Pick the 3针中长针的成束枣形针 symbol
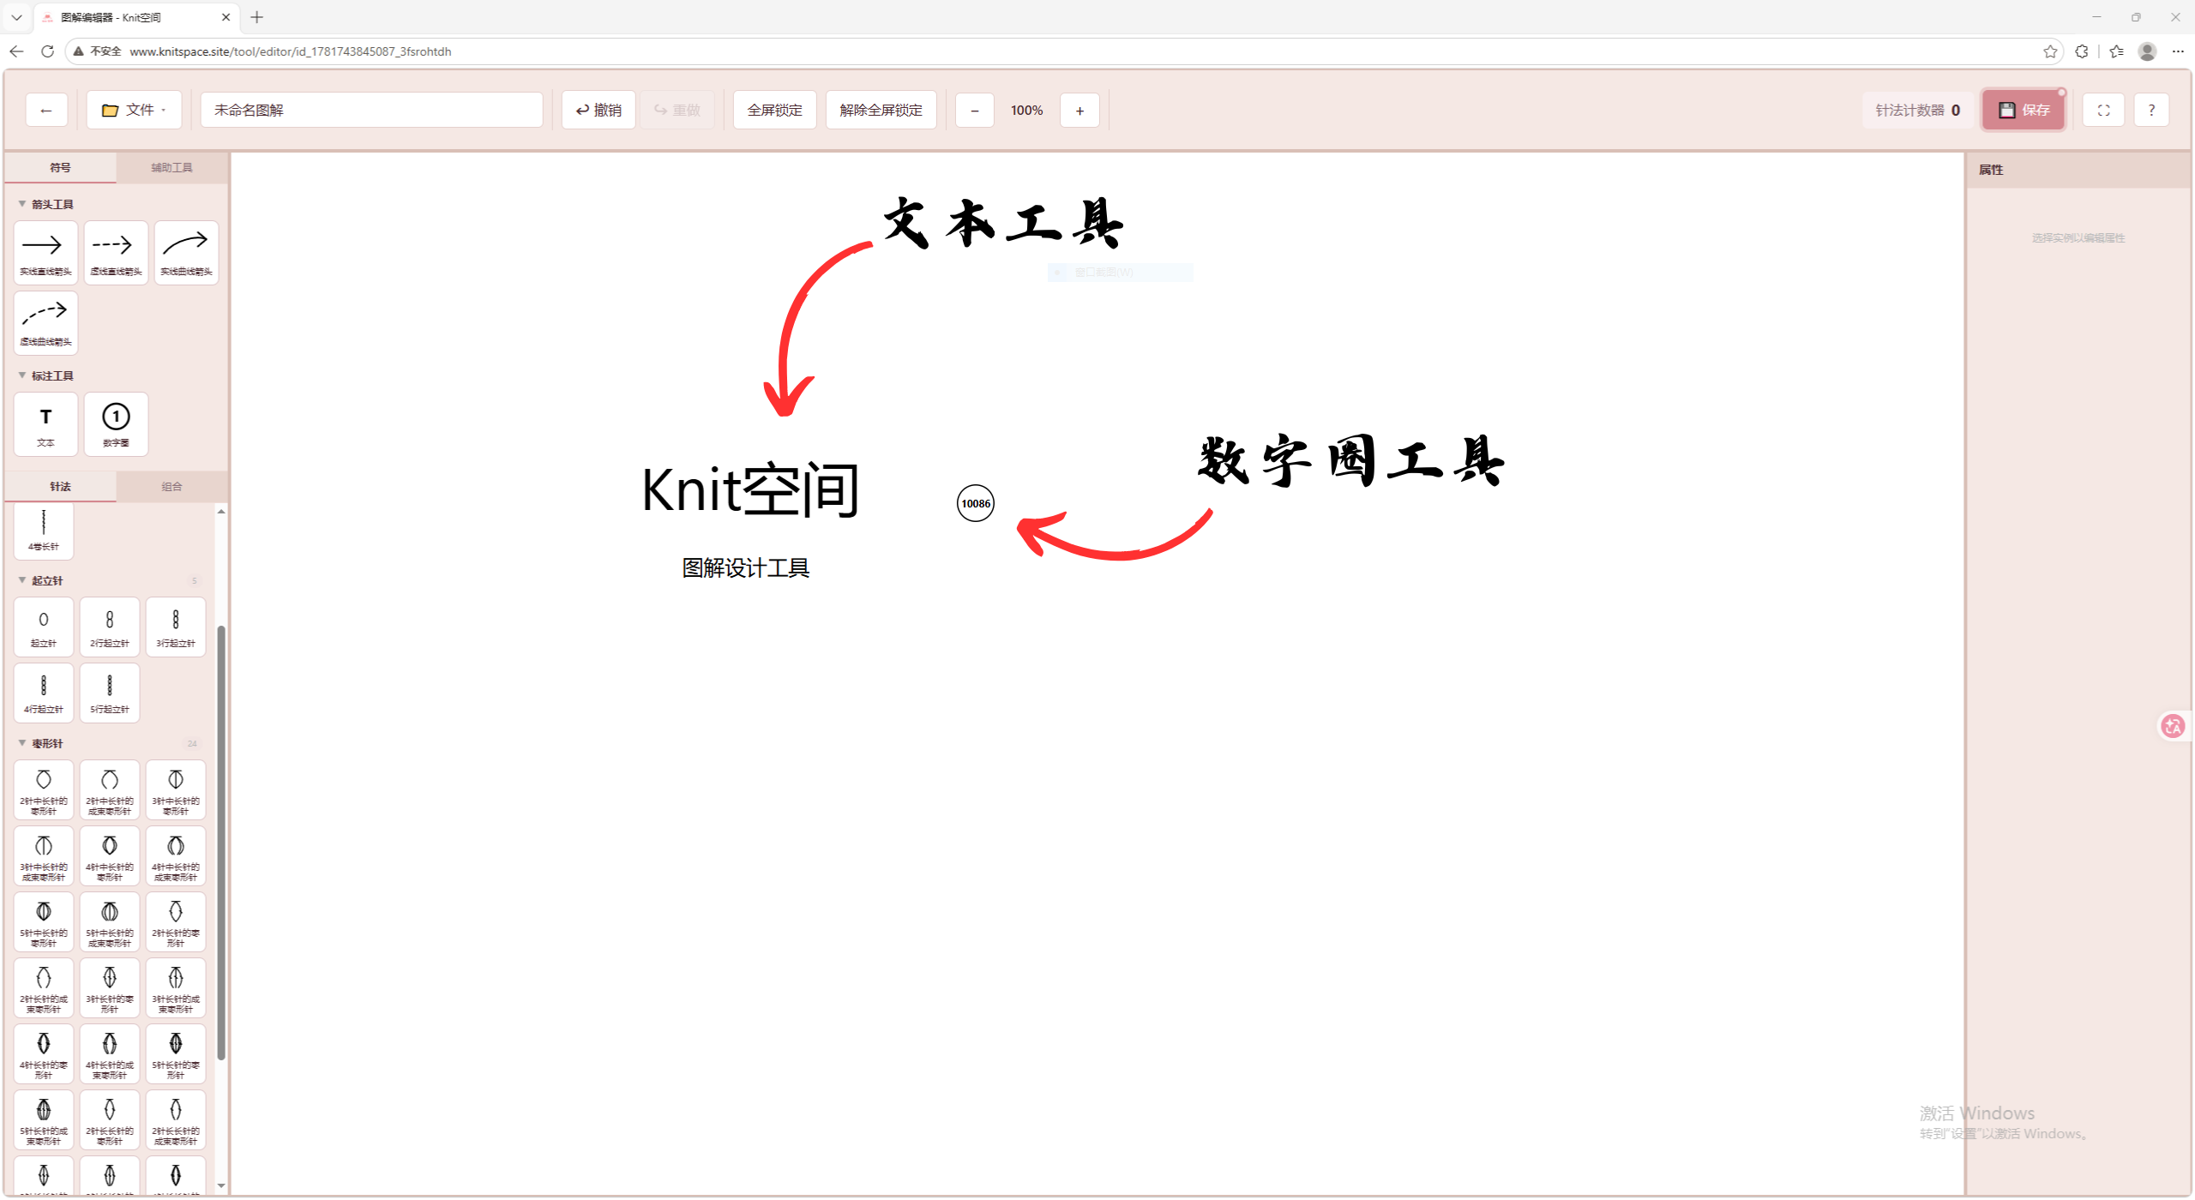 (44, 855)
